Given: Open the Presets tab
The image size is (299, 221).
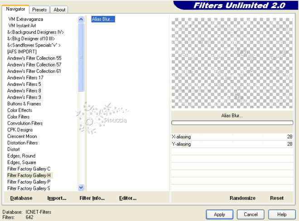Looking at the screenshot, I should tap(39, 9).
